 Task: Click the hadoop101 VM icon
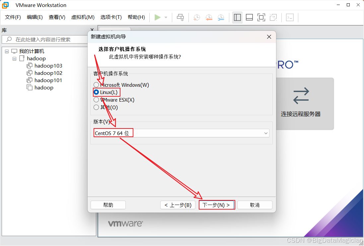(x=30, y=80)
